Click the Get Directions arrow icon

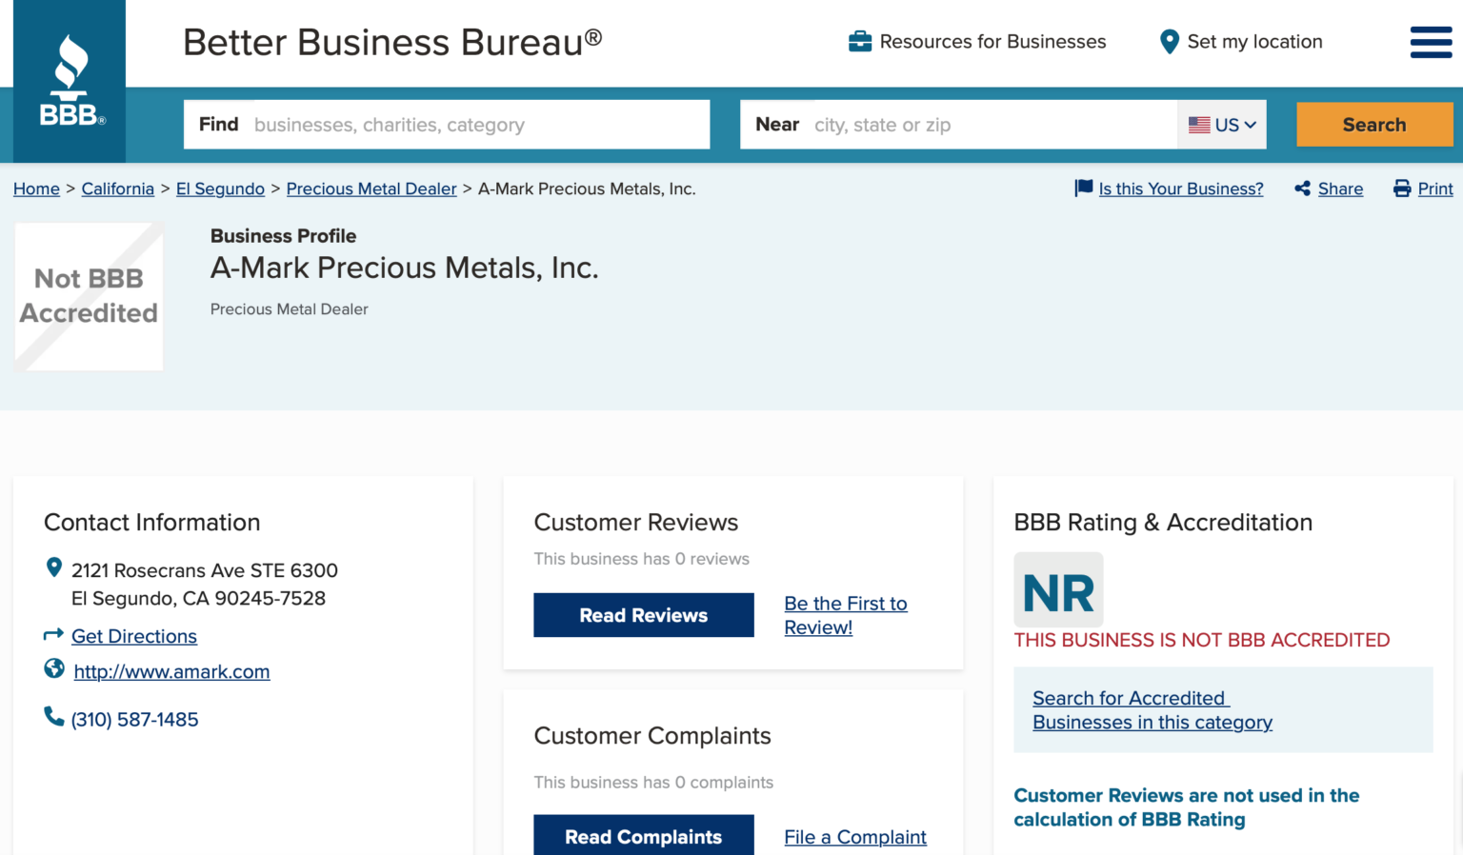[x=53, y=634]
